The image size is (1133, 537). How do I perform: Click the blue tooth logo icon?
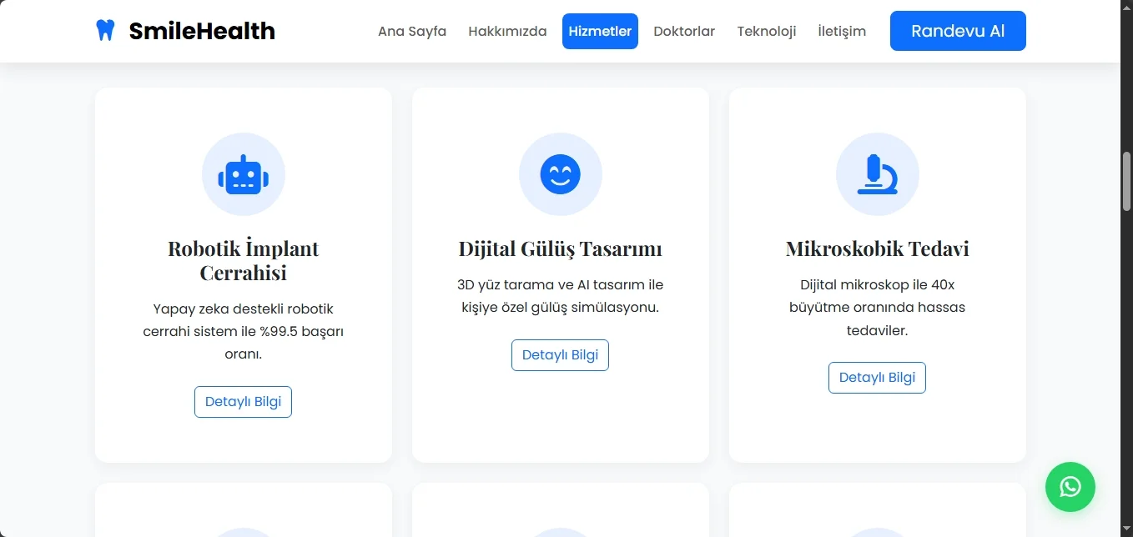pos(105,31)
